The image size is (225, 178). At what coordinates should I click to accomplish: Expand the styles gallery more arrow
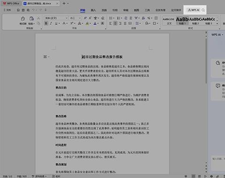[217, 24]
